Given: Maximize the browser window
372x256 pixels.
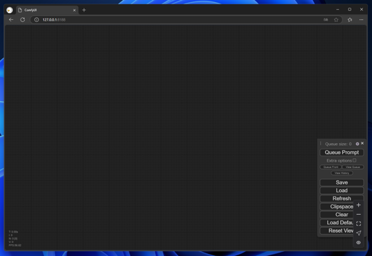Looking at the screenshot, I should 349,10.
